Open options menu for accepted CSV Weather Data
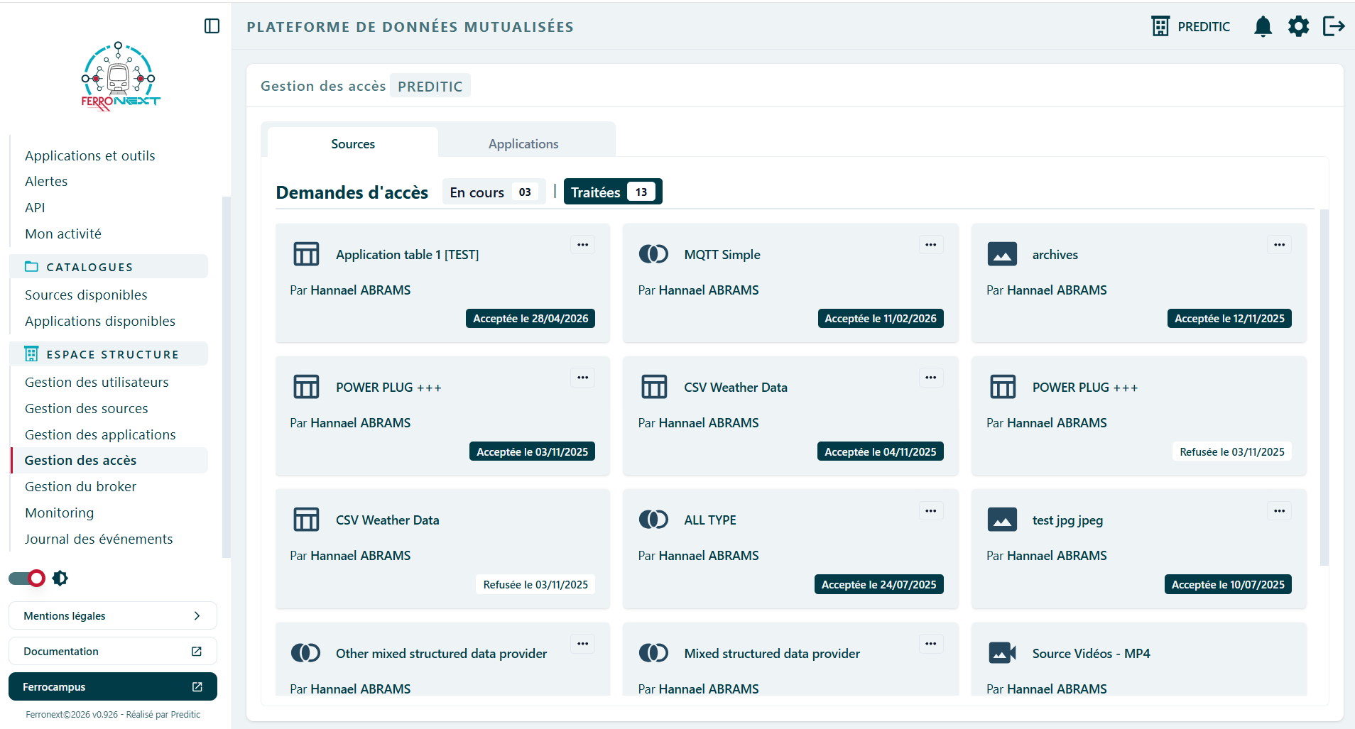The height and width of the screenshot is (729, 1355). click(930, 378)
